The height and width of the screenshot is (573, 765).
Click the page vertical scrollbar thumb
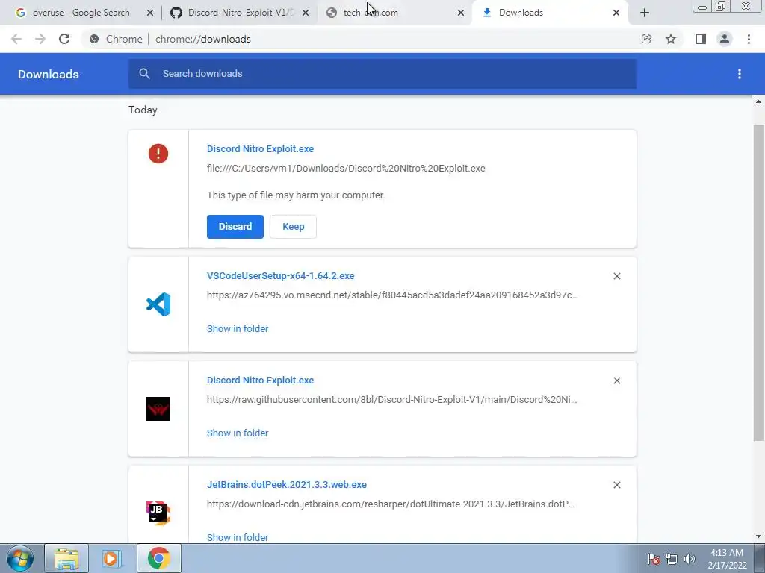[x=758, y=283]
